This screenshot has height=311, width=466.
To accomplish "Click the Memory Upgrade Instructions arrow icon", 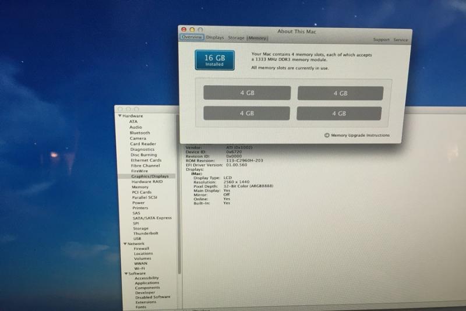I will [x=327, y=135].
